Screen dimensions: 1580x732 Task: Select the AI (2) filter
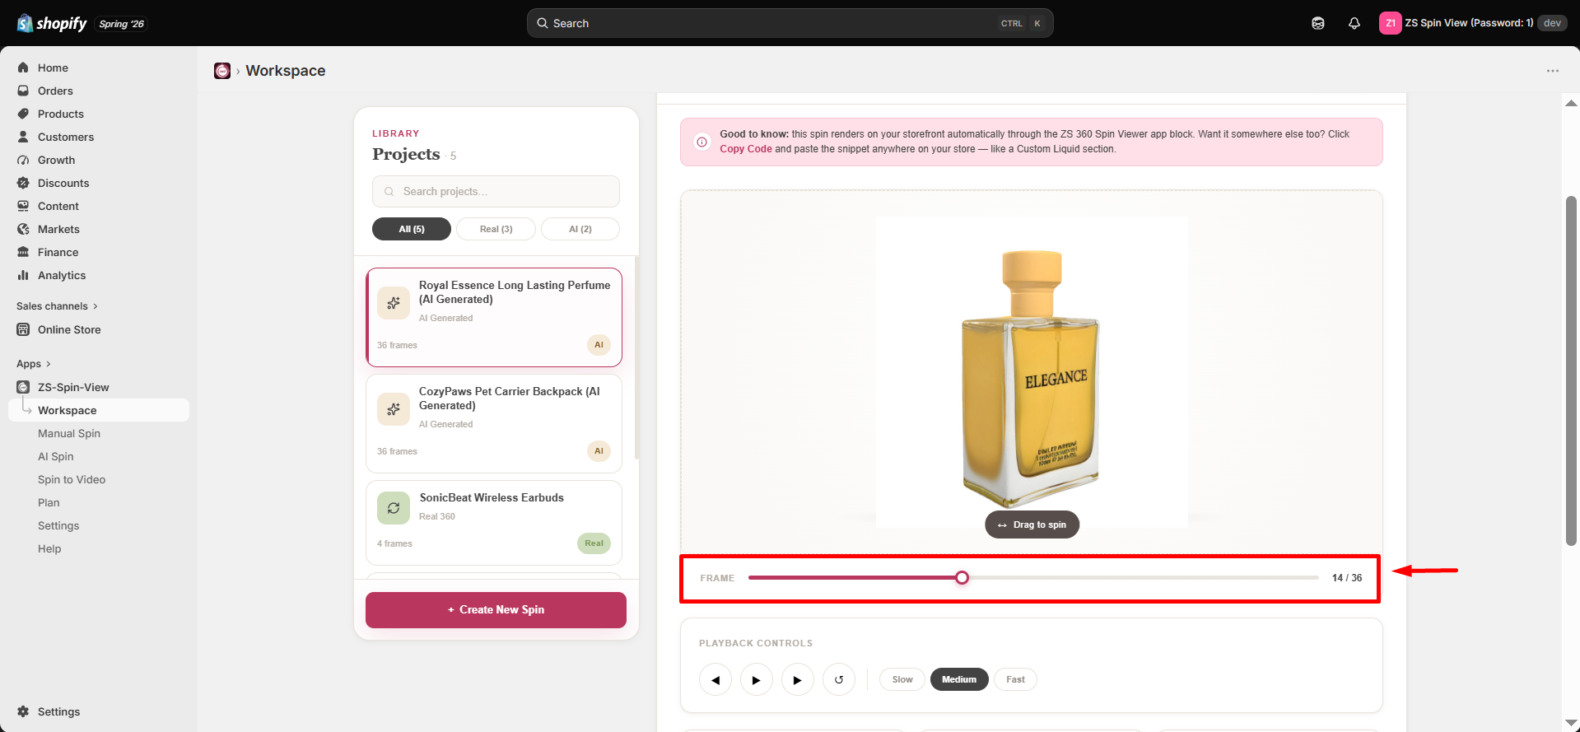pyautogui.click(x=580, y=229)
